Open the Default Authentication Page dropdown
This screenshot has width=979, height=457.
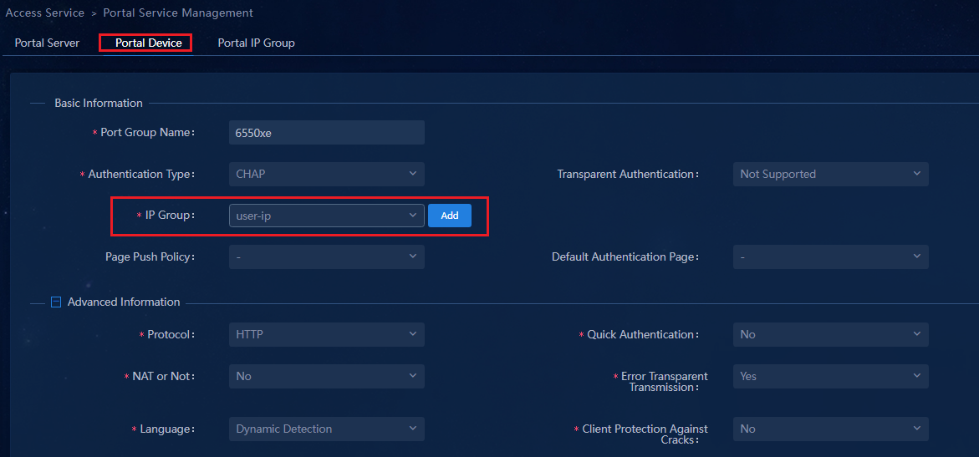[830, 256]
